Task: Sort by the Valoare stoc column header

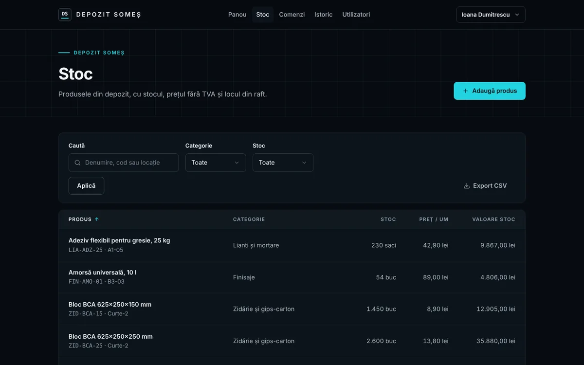Action: 493,219
